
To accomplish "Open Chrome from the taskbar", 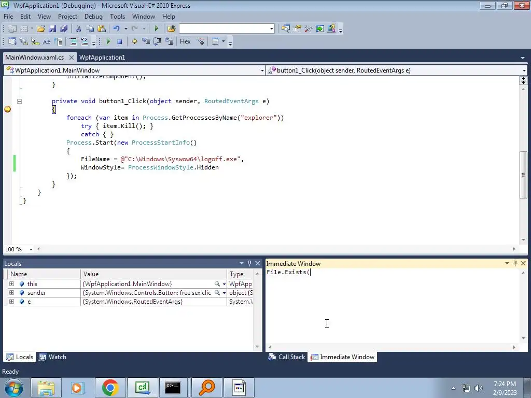I will pos(110,388).
